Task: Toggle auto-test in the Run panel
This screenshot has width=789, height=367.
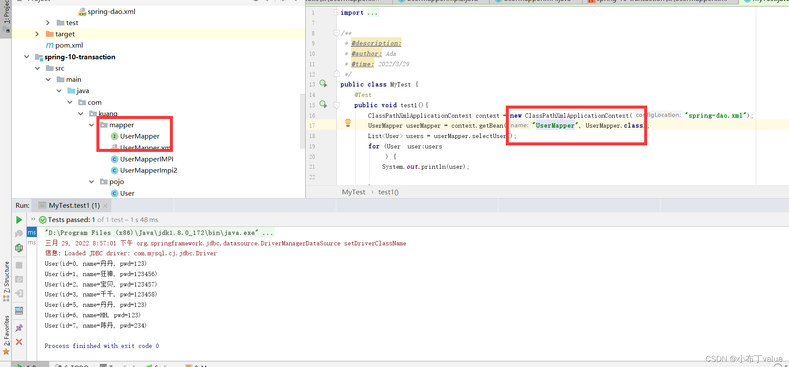Action: pos(19,248)
